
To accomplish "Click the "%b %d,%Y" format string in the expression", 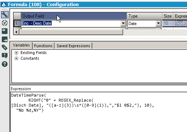I will point(29,111).
